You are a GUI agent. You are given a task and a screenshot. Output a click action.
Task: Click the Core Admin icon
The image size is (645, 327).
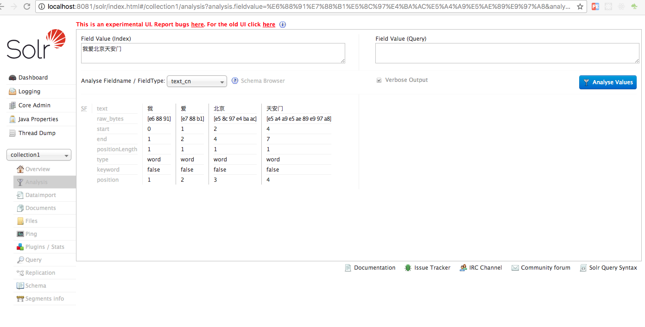click(13, 105)
